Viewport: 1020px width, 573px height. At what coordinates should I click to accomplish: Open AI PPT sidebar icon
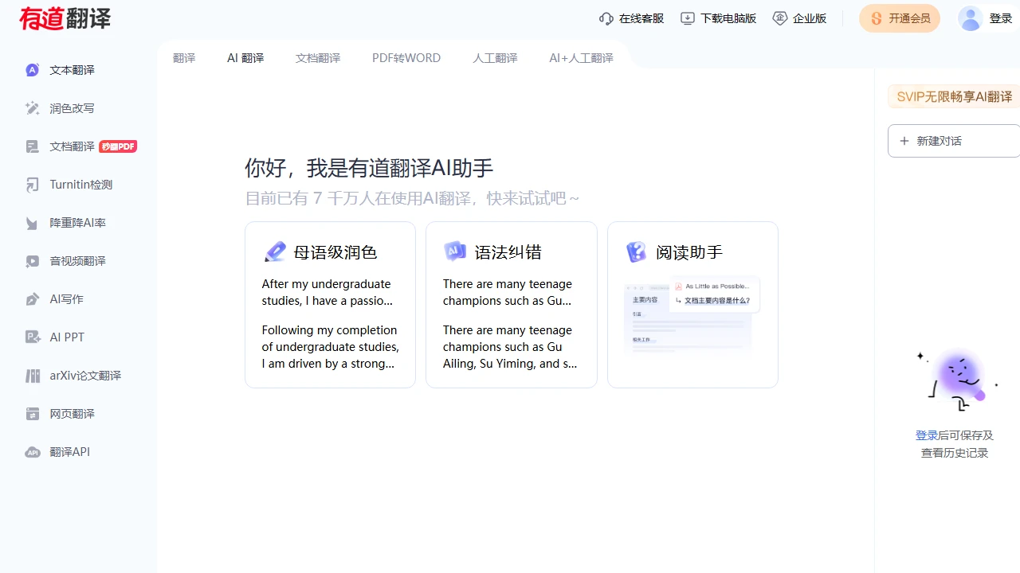pos(33,337)
